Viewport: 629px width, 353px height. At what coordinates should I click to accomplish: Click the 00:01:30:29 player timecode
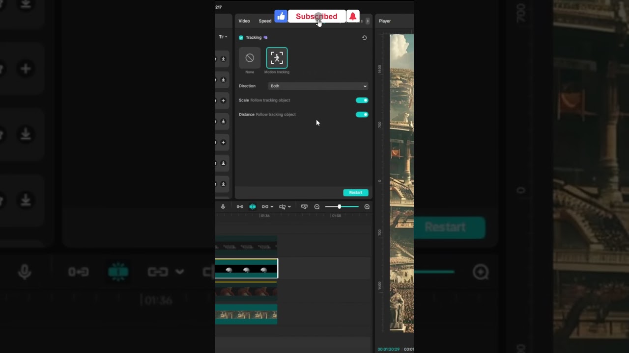tap(388, 349)
